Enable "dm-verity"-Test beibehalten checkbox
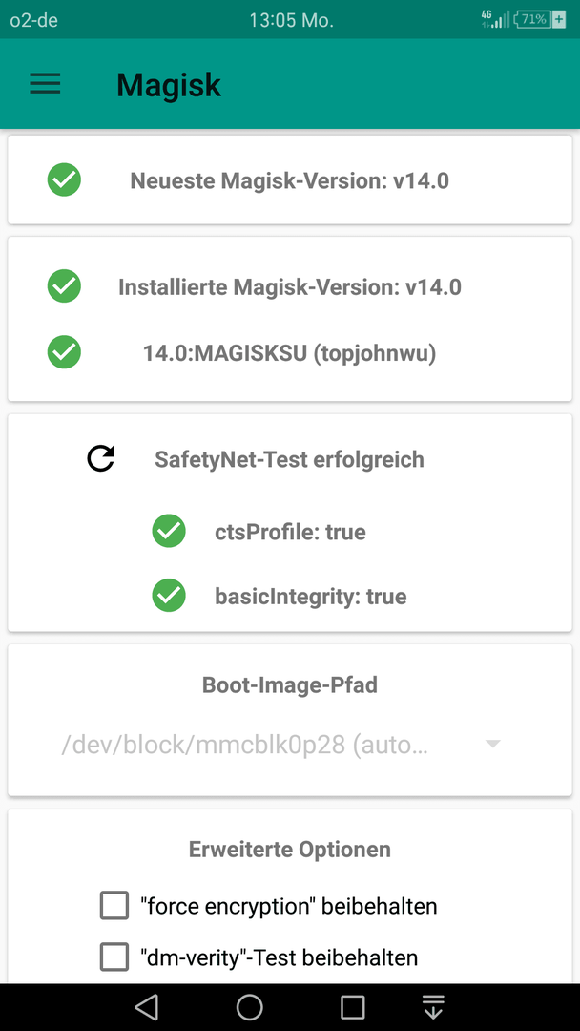The image size is (580, 1031). pos(114,957)
